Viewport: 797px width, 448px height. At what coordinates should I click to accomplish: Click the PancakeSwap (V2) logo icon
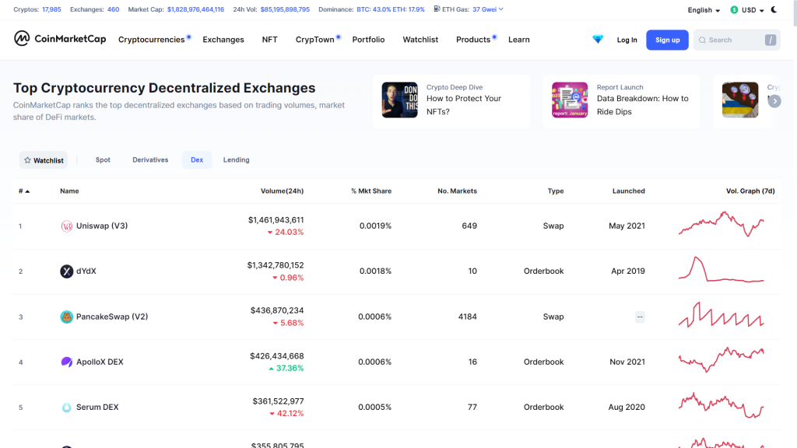67,317
